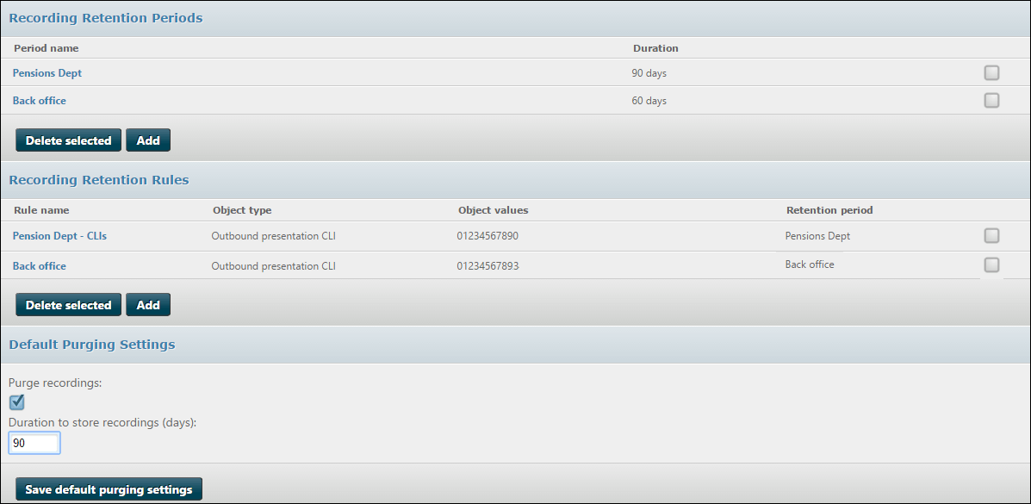
Task: Click Delete selected under Recording Retention Rules
Action: click(x=68, y=305)
